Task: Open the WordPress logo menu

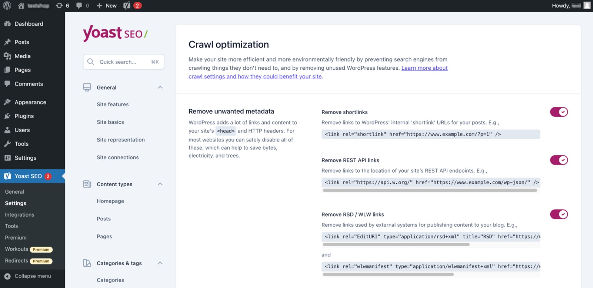Action: [7, 6]
